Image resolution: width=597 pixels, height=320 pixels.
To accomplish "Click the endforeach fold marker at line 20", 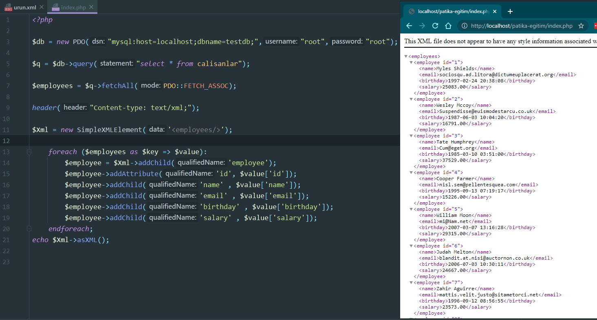I will pos(29,229).
